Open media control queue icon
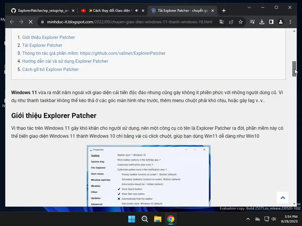This screenshot has width=302, height=226. pos(252,22)
